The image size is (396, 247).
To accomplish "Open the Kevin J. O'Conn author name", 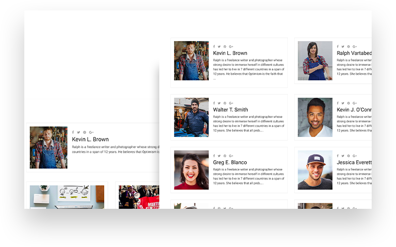I will click(x=354, y=110).
